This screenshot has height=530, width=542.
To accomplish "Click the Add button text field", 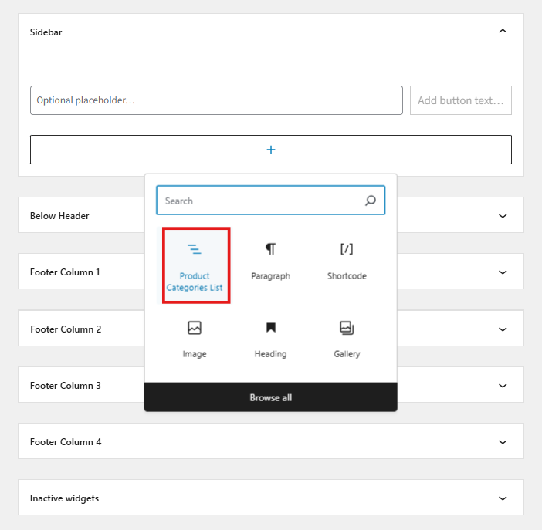I will pyautogui.click(x=460, y=100).
